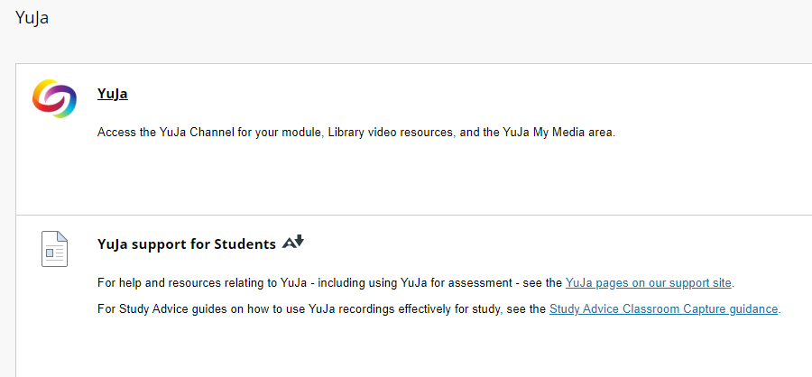Click the letter A of the Ally icon
812x377 pixels.
288,244
